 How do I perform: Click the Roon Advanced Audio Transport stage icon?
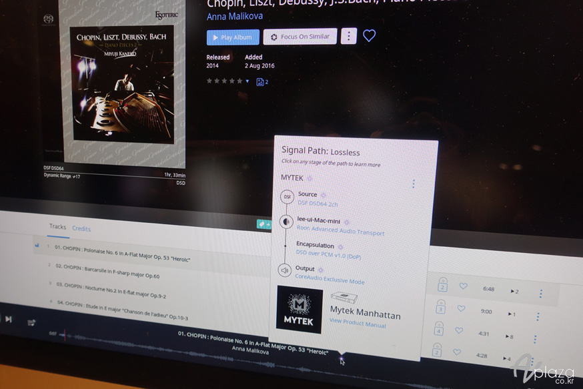[x=286, y=222]
